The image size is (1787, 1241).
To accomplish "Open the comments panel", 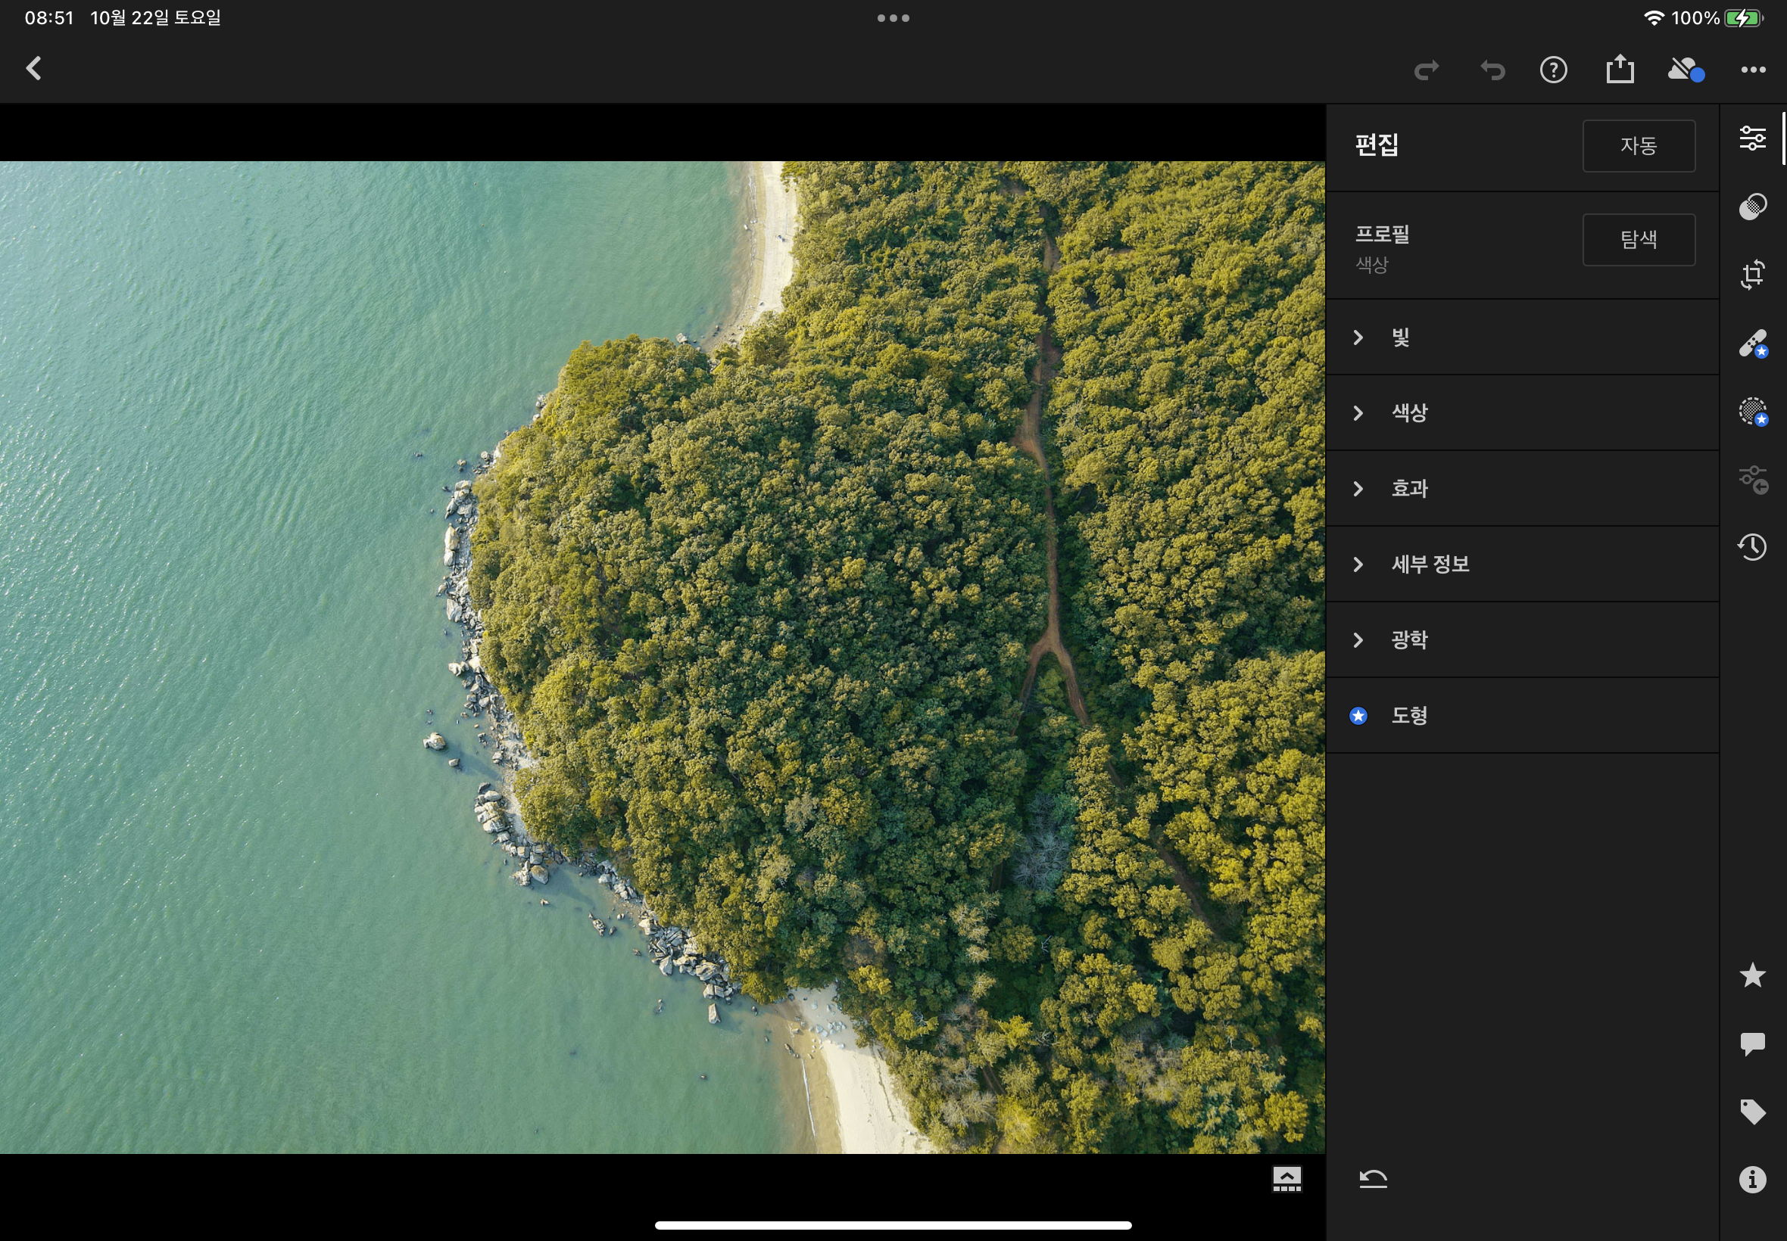I will [1752, 1043].
